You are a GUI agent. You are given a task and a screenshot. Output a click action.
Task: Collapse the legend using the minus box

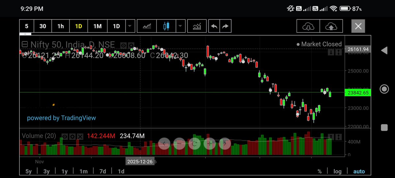tap(25, 44)
